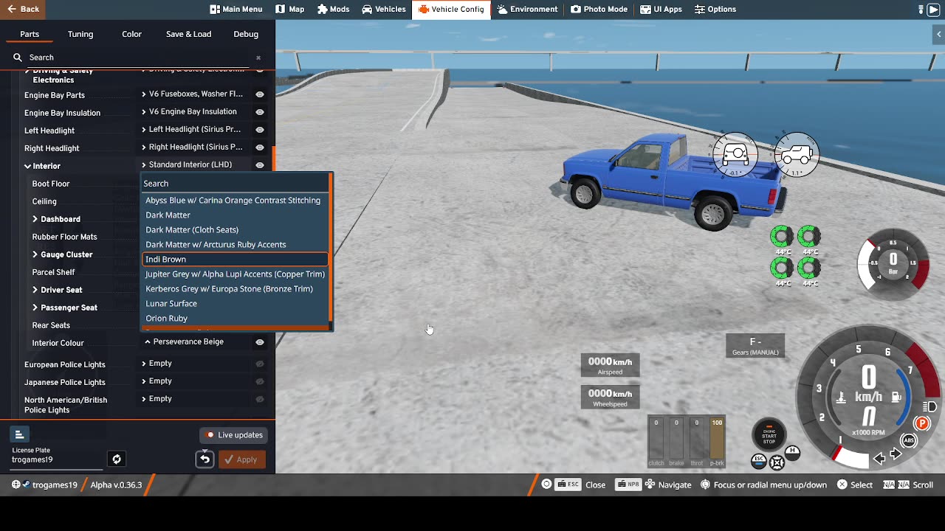Collapse the side panel chevron at top right

click(939, 34)
